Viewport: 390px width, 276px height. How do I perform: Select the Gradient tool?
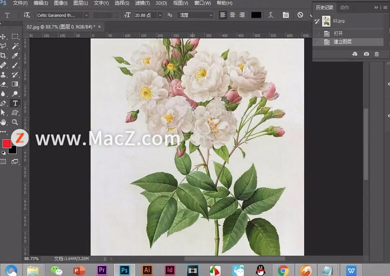coord(15,84)
